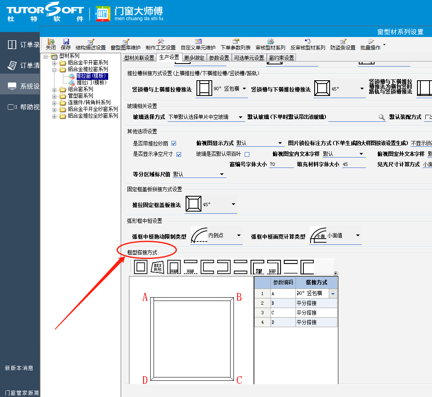Open the frame shape toolbar overflow arrow
This screenshot has height=397, width=432.
[x=335, y=273]
